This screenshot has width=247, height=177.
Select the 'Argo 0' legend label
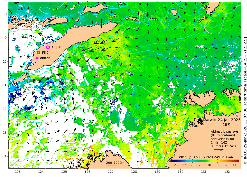click(56, 47)
